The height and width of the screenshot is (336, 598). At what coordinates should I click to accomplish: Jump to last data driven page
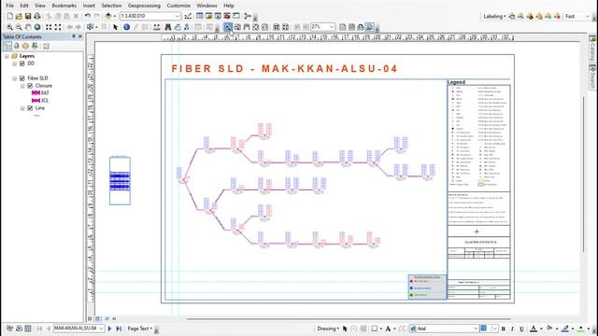pyautogui.click(x=119, y=329)
